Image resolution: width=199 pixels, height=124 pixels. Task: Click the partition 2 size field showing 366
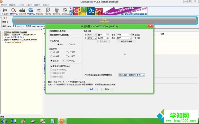(x=103, y=38)
